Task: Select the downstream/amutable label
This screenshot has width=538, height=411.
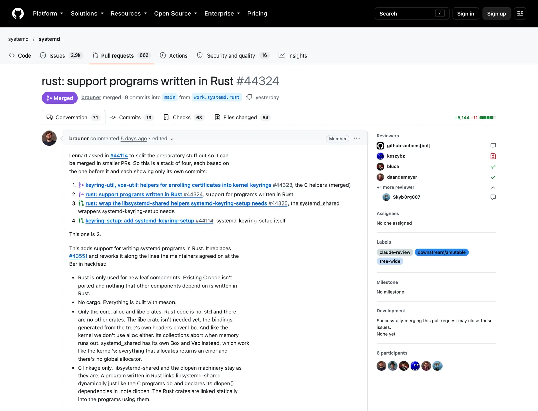Action: [441, 252]
